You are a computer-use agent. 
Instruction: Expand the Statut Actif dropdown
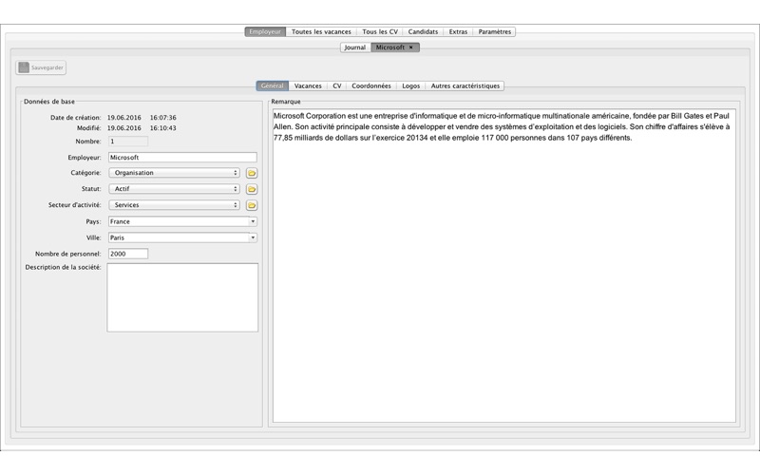click(174, 189)
